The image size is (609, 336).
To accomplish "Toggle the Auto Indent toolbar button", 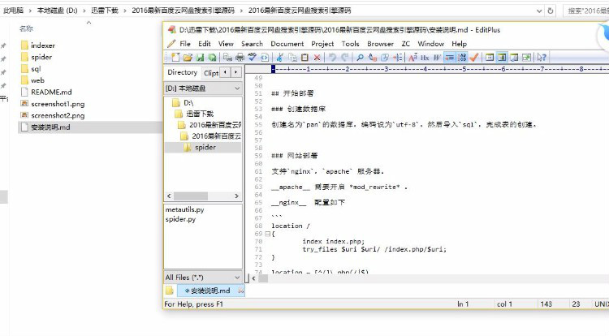I will click(449, 58).
